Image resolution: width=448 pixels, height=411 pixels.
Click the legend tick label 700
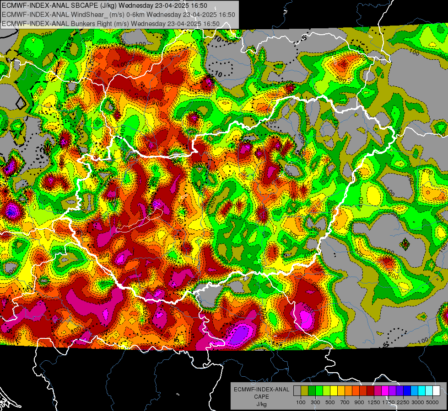[x=345, y=402]
